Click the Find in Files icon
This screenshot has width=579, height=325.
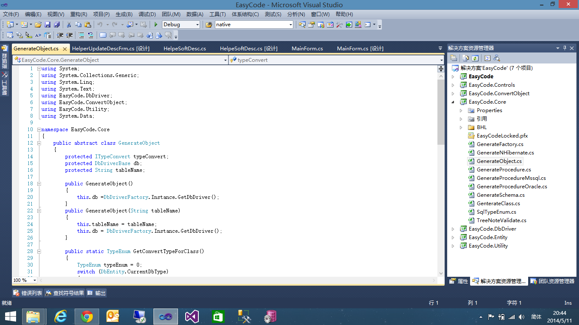(x=209, y=25)
